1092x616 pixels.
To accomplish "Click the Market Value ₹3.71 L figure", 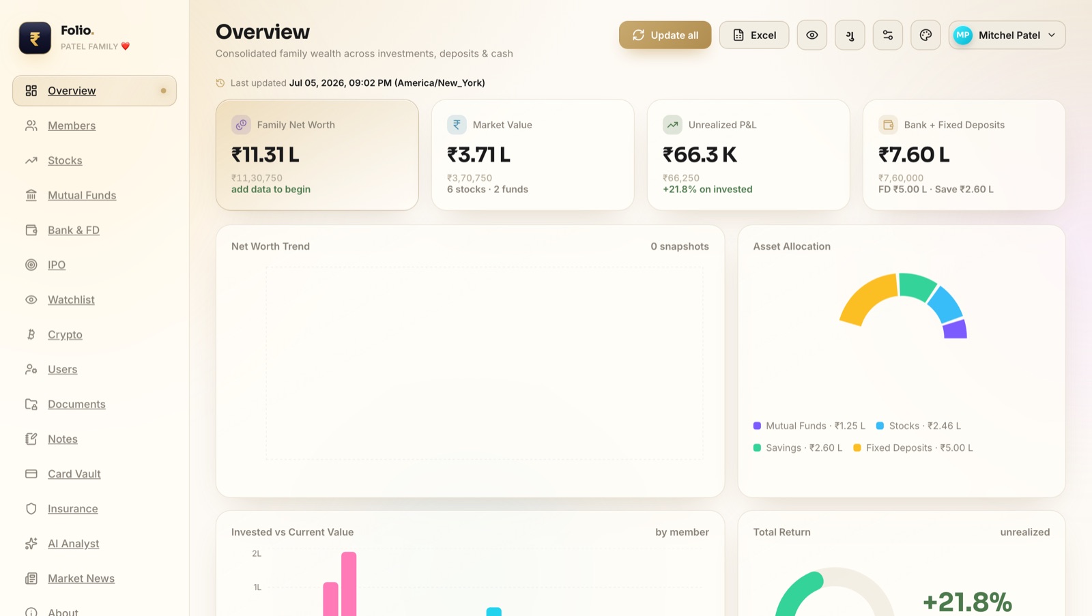I will tap(478, 155).
